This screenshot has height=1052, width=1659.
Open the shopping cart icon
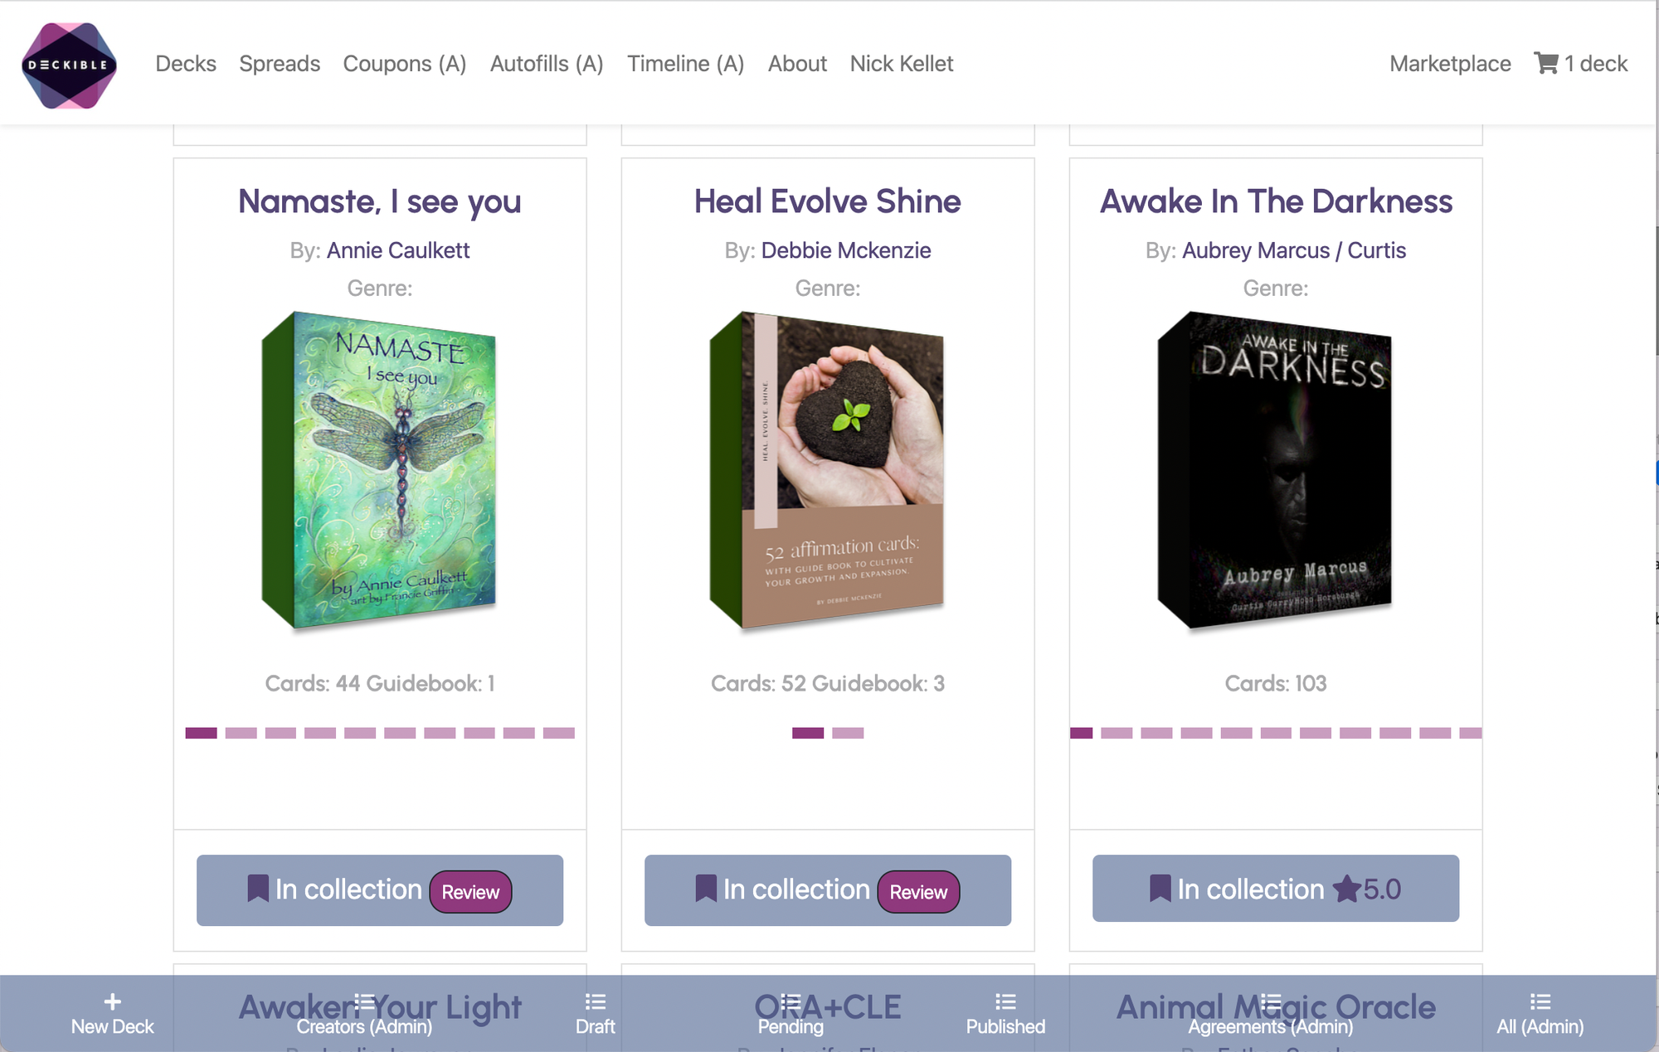(1545, 63)
